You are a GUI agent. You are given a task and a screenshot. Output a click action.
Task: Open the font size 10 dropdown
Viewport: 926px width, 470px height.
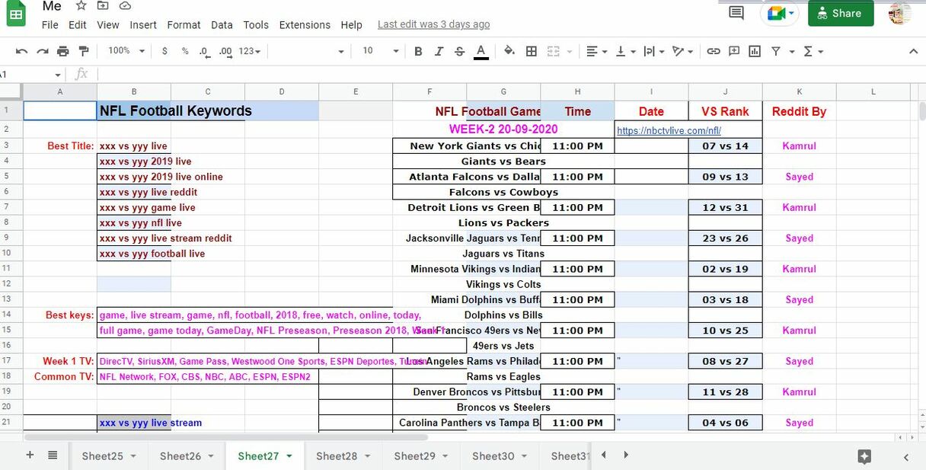coord(380,51)
